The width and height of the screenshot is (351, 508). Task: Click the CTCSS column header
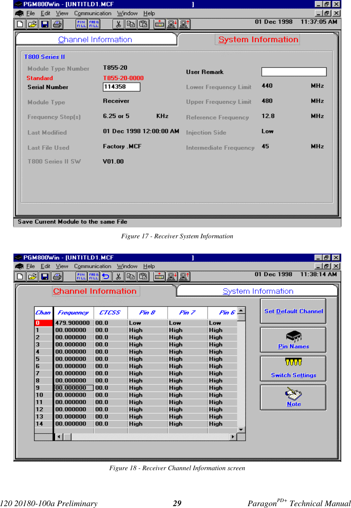110,312
